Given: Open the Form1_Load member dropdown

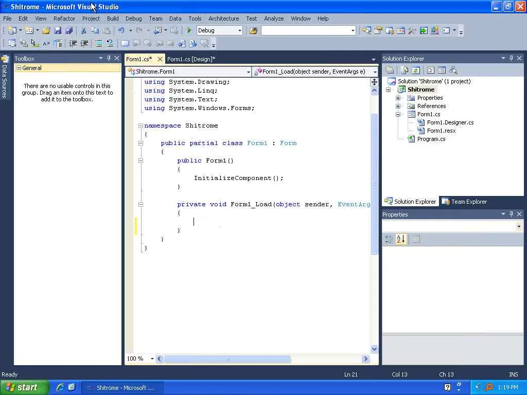Looking at the screenshot, I should tap(374, 72).
